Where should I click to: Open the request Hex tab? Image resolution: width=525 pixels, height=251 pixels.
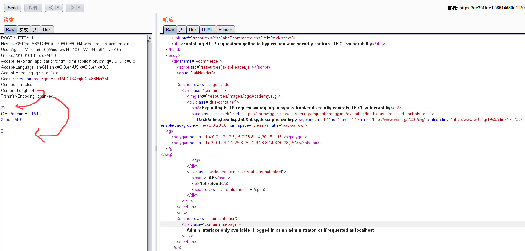pos(47,29)
